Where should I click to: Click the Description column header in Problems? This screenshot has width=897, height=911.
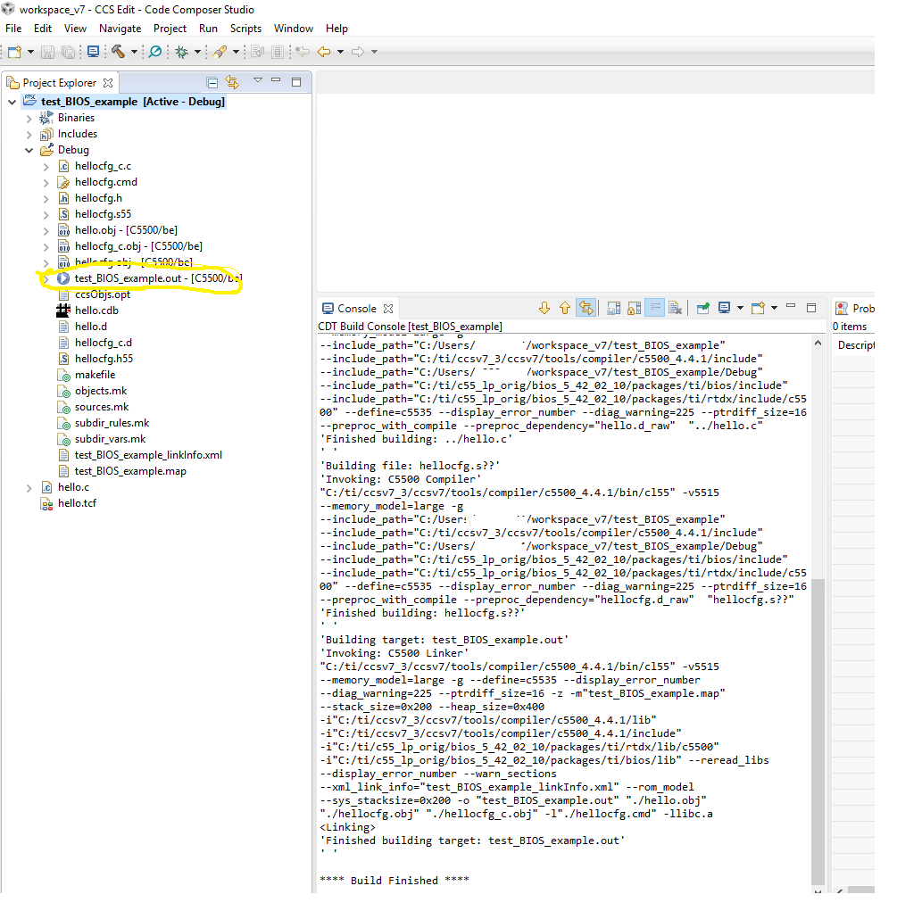(856, 345)
